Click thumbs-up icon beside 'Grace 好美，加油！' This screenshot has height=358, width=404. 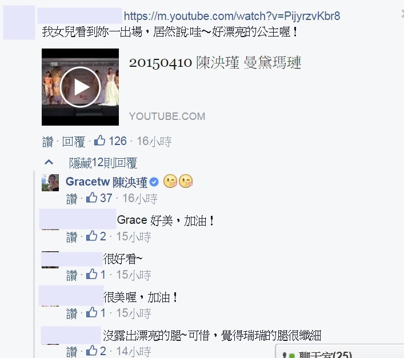[92, 236]
